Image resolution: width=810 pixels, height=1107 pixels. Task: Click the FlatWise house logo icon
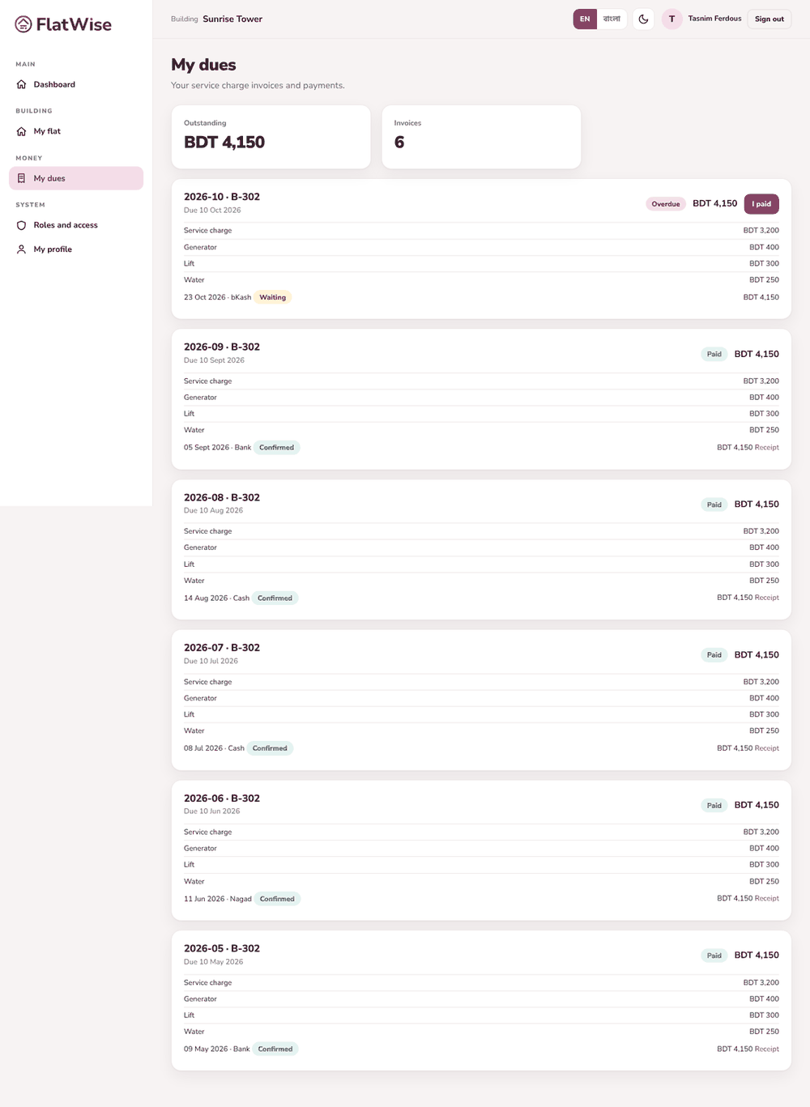(x=23, y=24)
